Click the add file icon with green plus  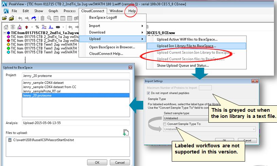pos(126,132)
